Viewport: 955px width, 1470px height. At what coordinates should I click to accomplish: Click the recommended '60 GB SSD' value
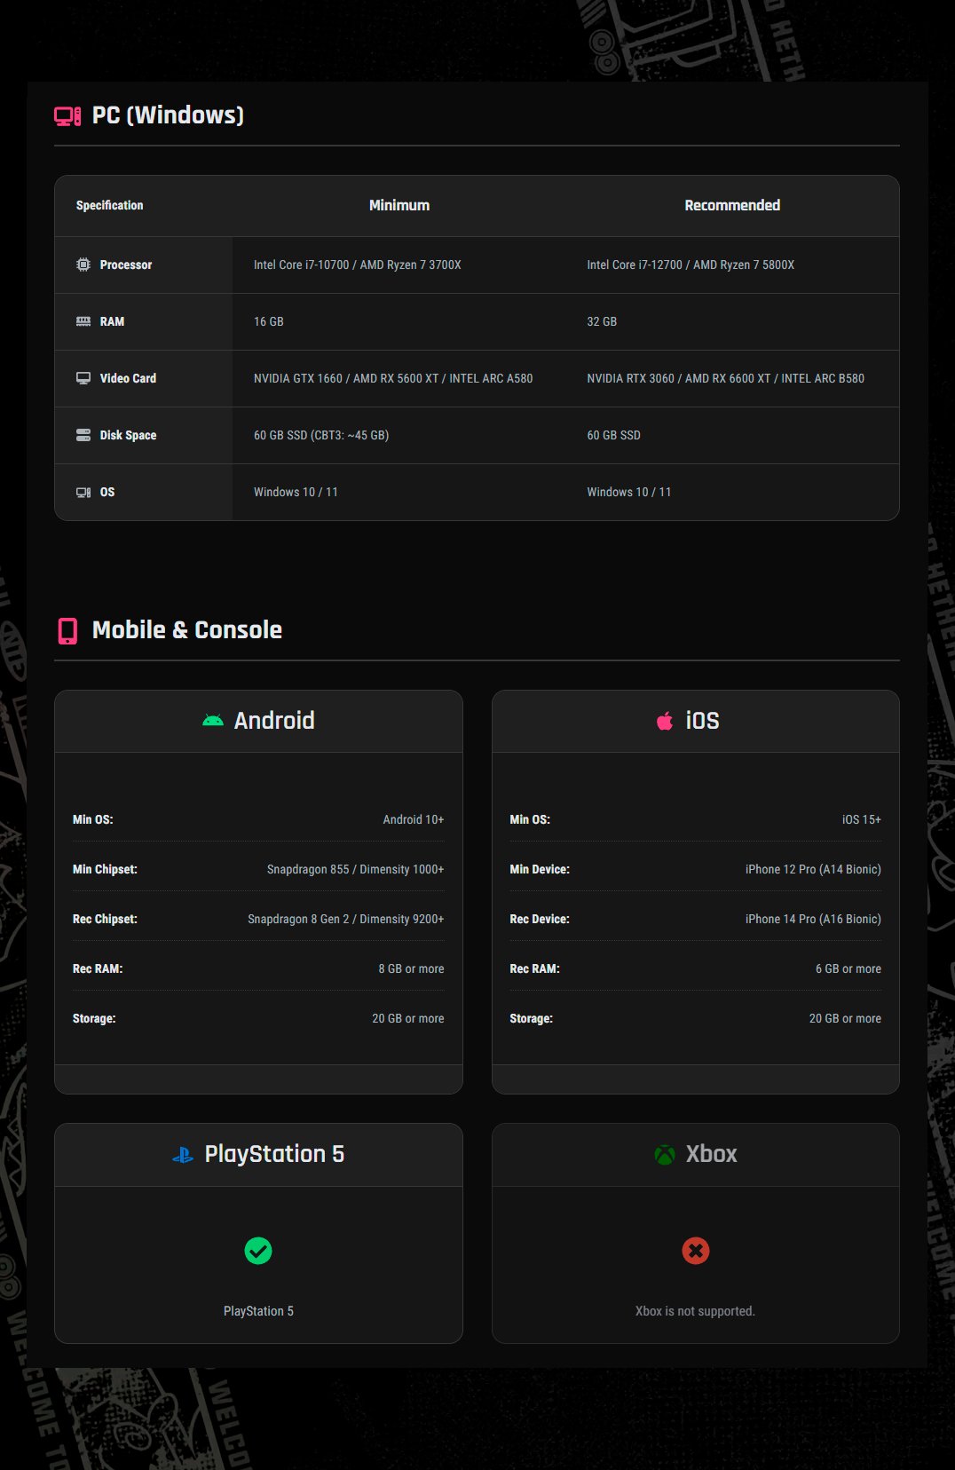click(x=613, y=435)
